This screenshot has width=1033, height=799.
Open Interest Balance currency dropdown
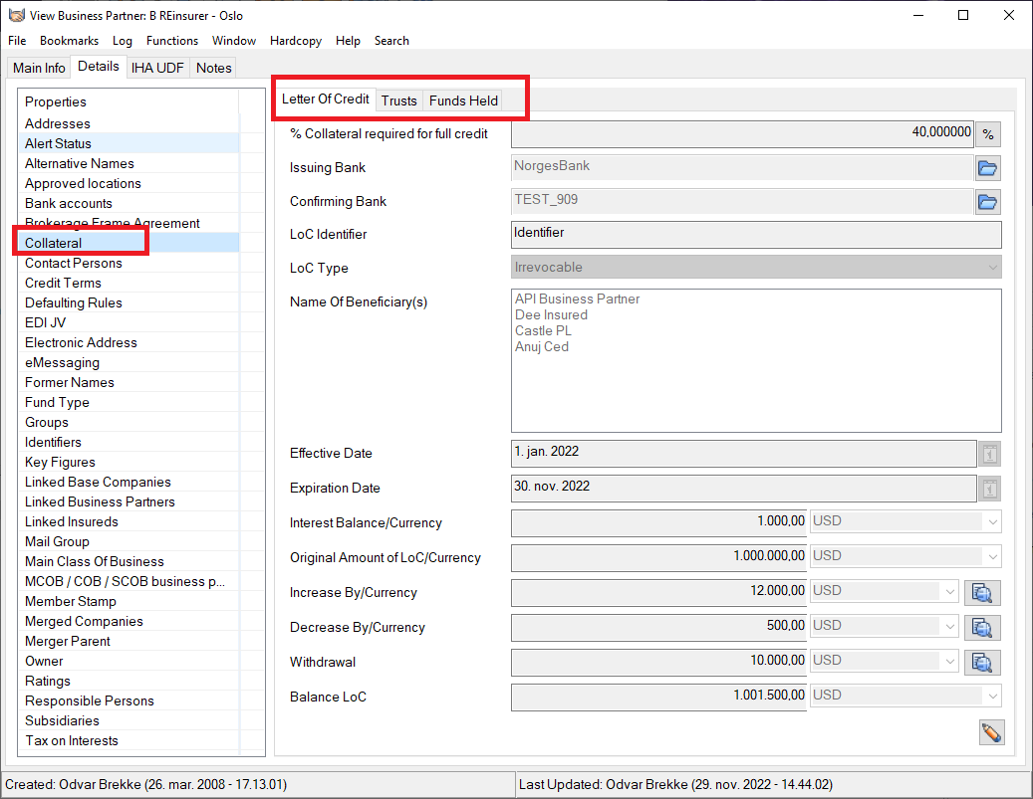pyautogui.click(x=991, y=521)
